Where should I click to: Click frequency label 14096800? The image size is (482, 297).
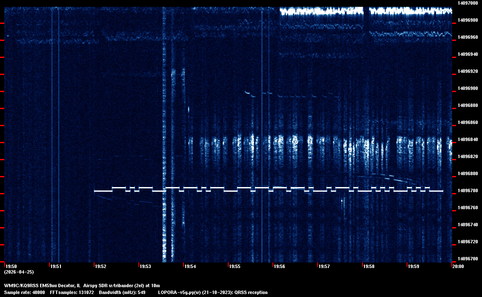[x=468, y=173]
